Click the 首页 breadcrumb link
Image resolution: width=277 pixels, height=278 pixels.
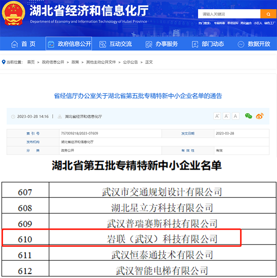[x=31, y=62]
